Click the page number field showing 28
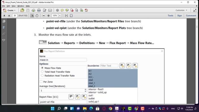This screenshot has width=199, height=112. tap(15, 16)
